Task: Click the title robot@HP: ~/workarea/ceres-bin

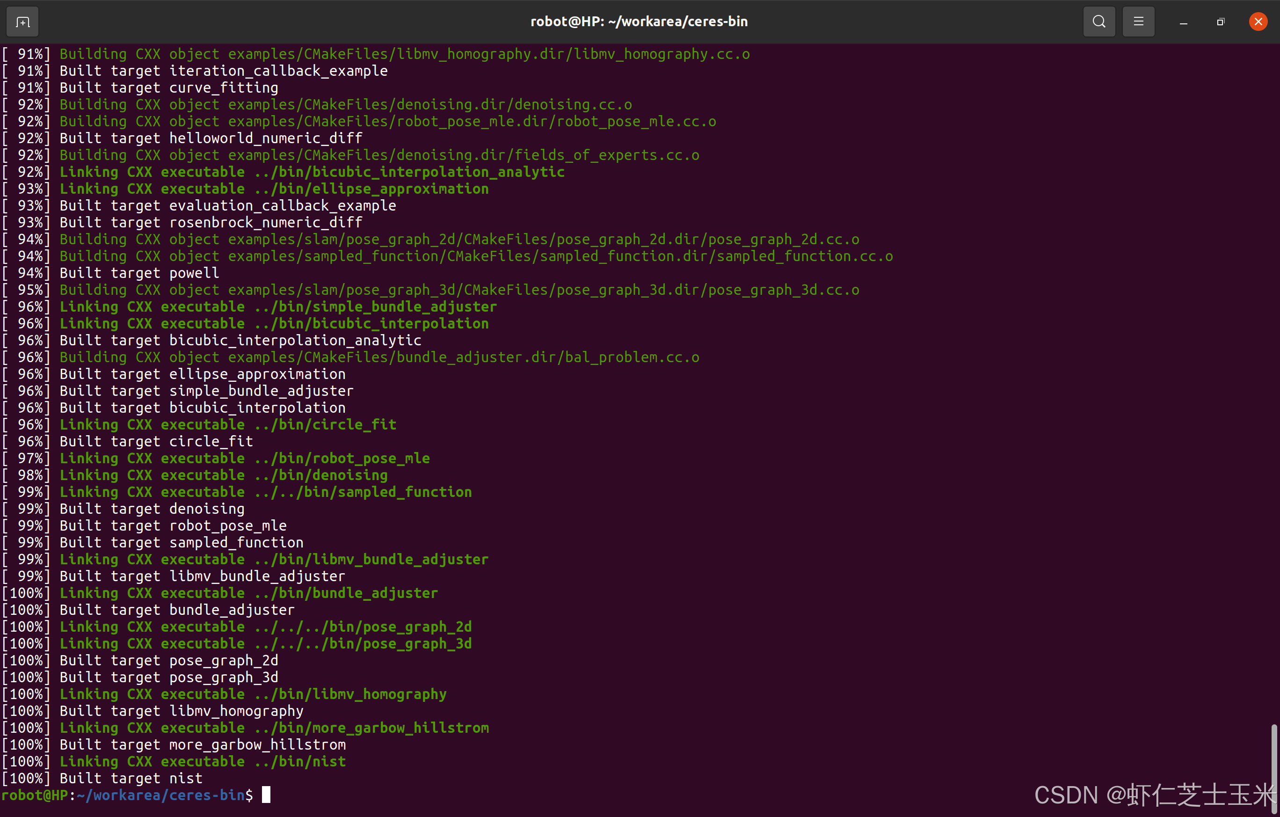Action: click(x=639, y=21)
